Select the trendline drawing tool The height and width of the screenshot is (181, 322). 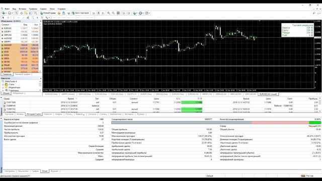[23, 18]
